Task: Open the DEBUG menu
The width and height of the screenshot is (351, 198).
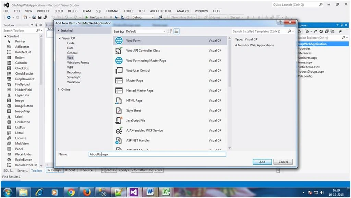Action: click(x=73, y=11)
